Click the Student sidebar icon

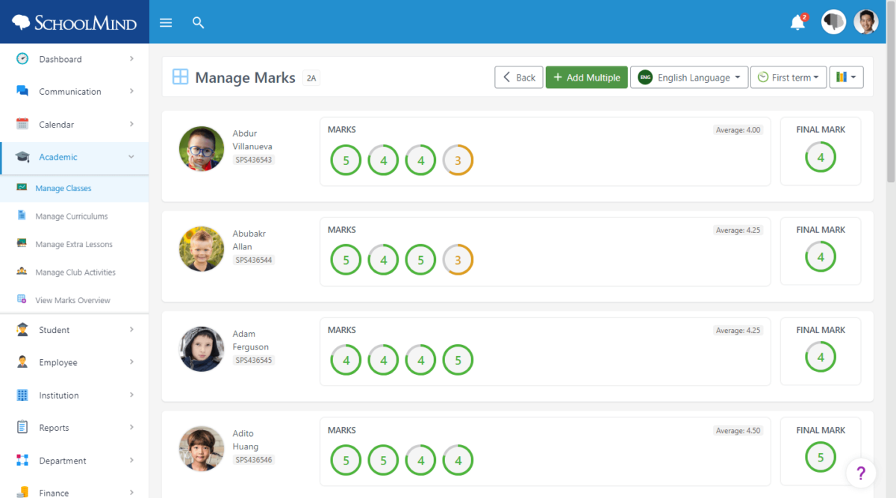pyautogui.click(x=22, y=329)
